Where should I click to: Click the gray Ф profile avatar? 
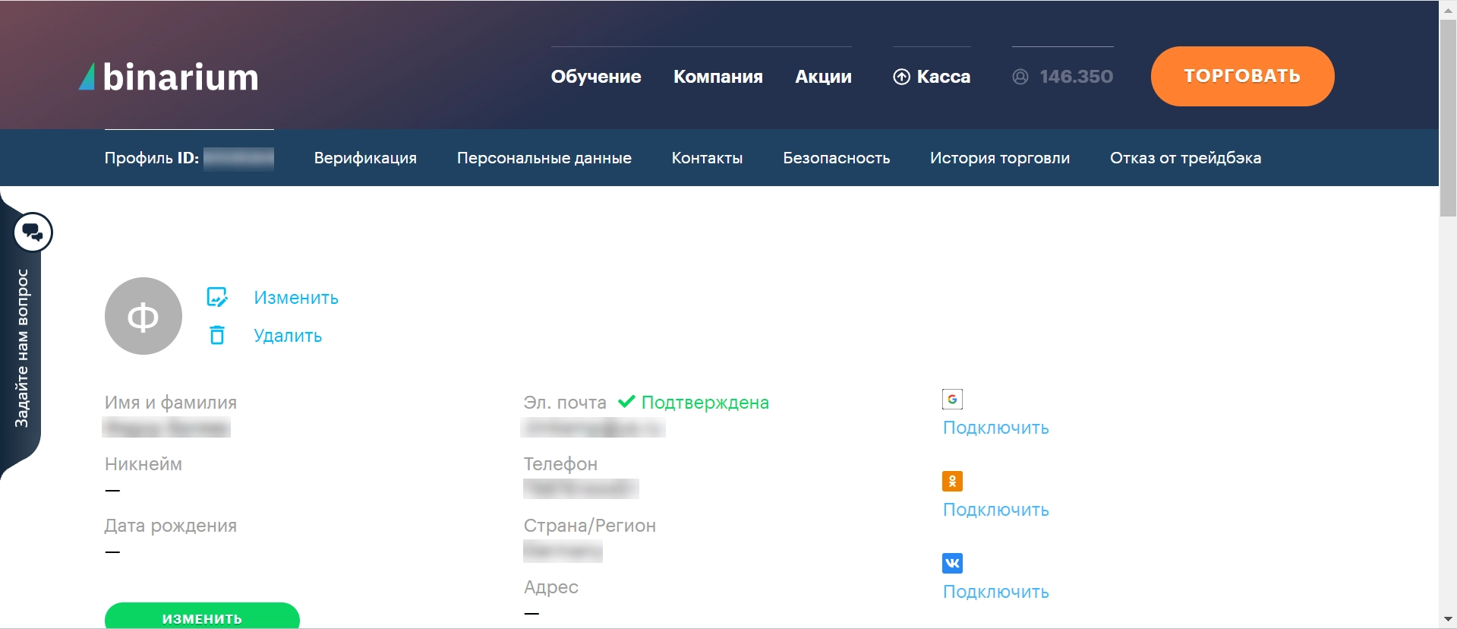pyautogui.click(x=143, y=316)
